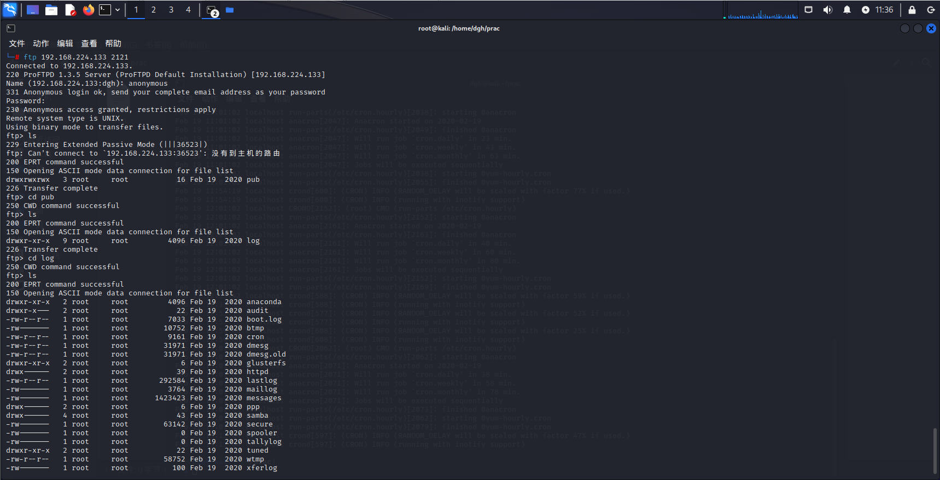This screenshot has height=480, width=940.
Task: Click the 'messages' file name
Action: [x=264, y=398]
